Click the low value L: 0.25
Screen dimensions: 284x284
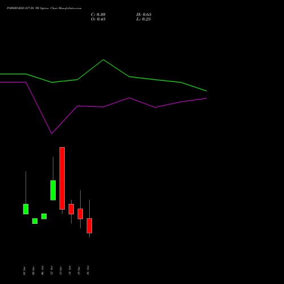pyautogui.click(x=144, y=19)
